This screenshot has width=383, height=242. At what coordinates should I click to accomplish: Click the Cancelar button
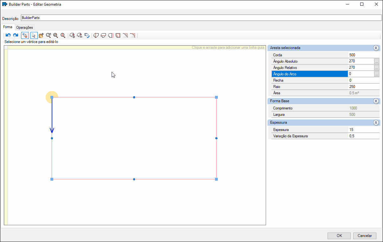click(365, 236)
